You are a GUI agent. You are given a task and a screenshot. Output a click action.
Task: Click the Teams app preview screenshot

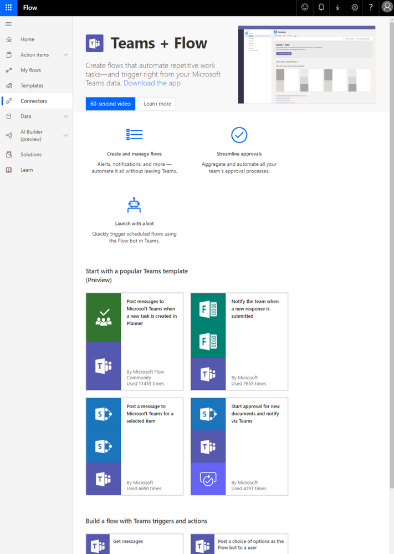pos(306,65)
